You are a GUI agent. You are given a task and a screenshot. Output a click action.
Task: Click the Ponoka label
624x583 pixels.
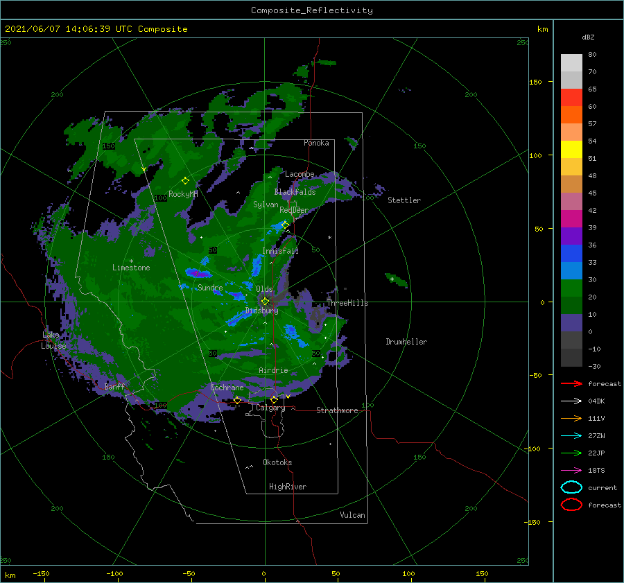[x=316, y=143]
